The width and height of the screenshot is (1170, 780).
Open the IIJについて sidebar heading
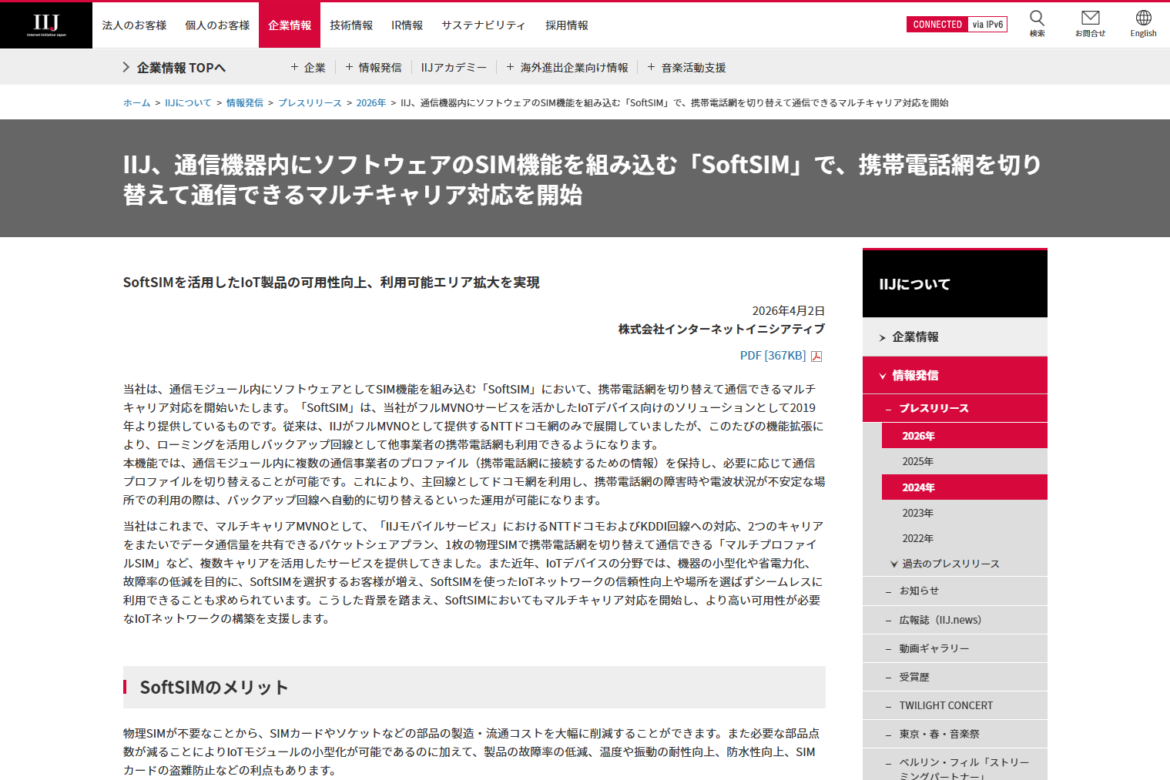coord(955,284)
